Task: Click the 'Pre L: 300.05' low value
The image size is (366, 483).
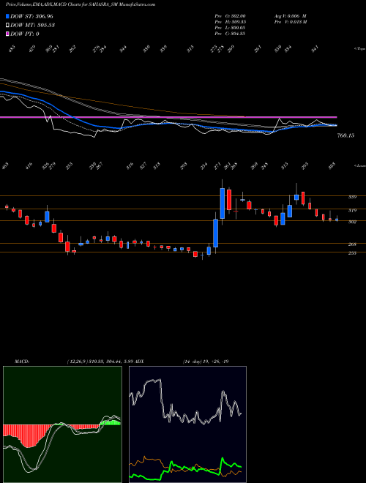Action: [230, 28]
